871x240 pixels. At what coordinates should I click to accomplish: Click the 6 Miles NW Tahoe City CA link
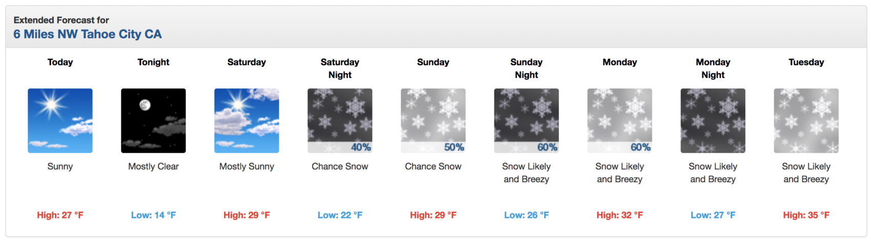88,34
